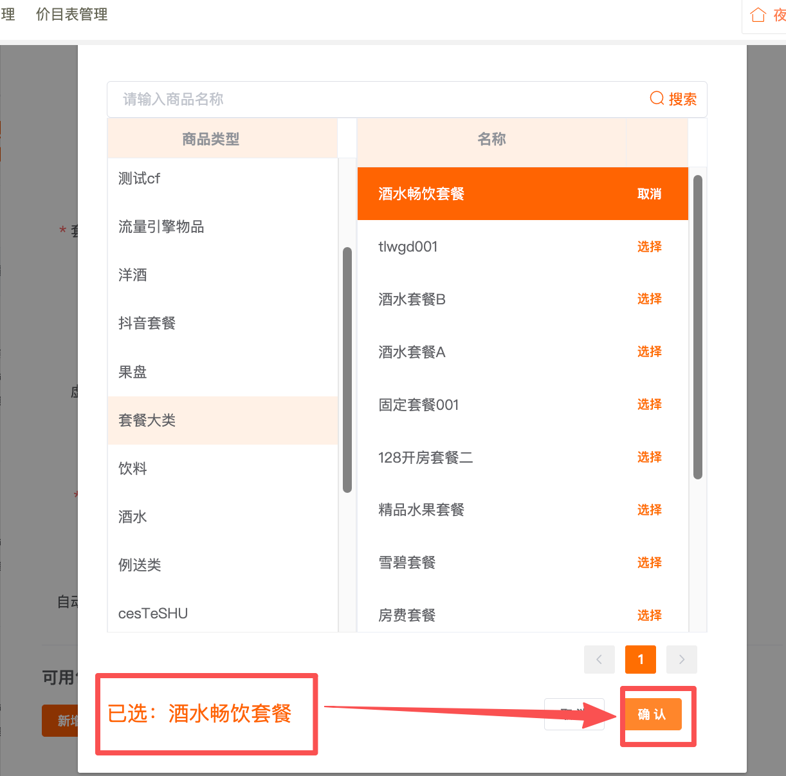786x776 pixels.
Task: Cancel selection of 酒水畅饮套餐
Action: pyautogui.click(x=648, y=194)
